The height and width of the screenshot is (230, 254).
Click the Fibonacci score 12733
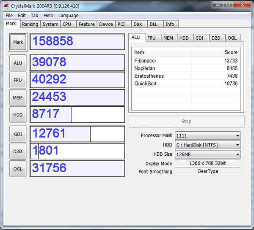point(231,61)
